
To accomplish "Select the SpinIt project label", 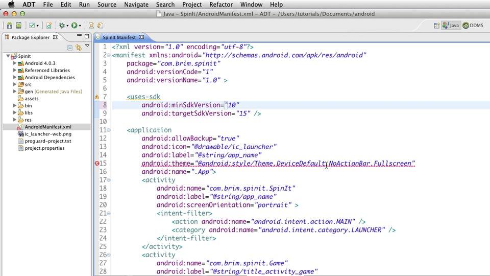I will point(24,56).
